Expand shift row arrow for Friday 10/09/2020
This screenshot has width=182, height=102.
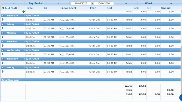point(3,28)
